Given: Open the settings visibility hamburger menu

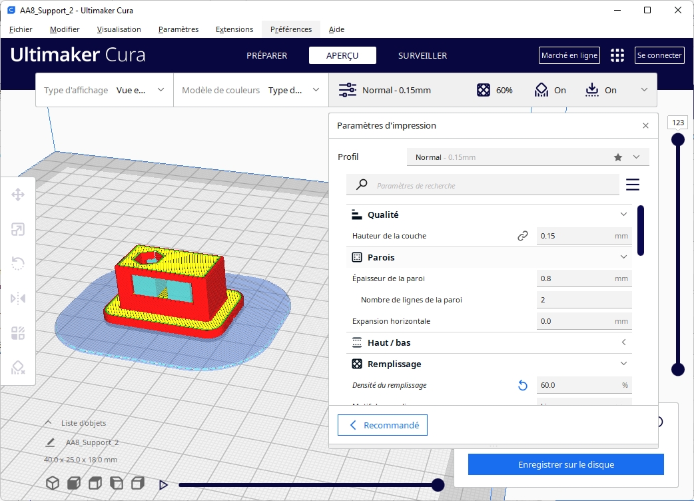Looking at the screenshot, I should coord(632,185).
